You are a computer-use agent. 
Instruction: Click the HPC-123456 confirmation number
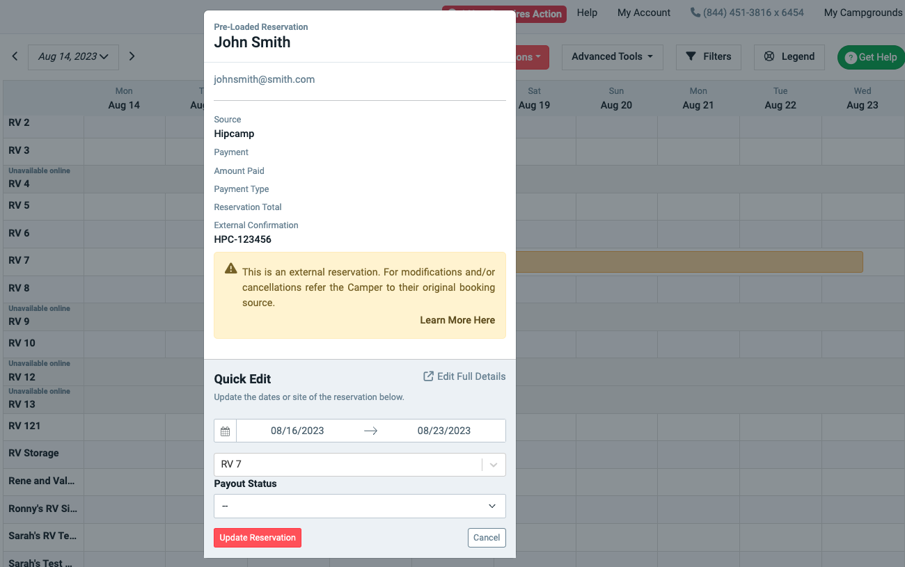[x=243, y=239]
